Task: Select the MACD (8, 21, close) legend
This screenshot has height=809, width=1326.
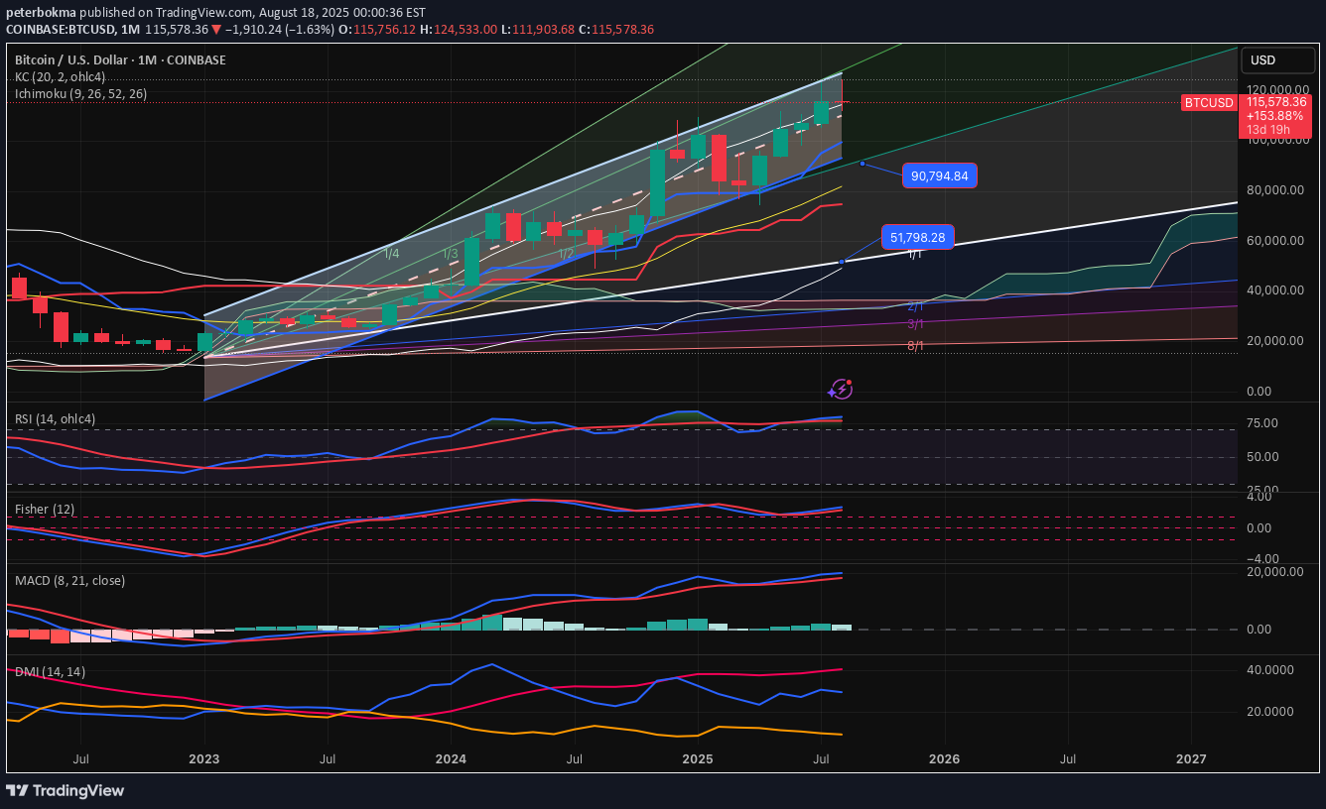Action: 69,581
